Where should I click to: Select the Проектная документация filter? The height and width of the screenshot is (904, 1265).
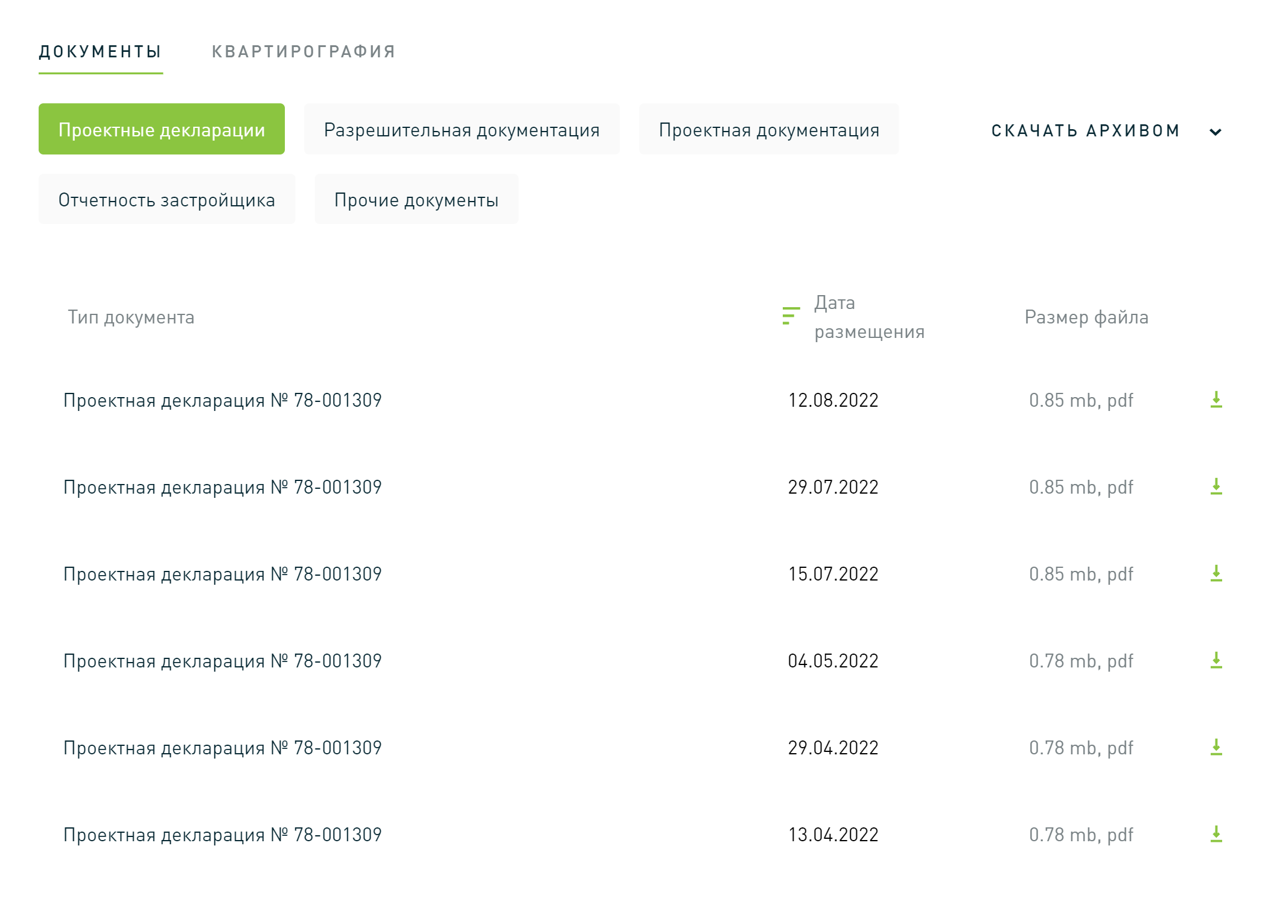coord(769,129)
